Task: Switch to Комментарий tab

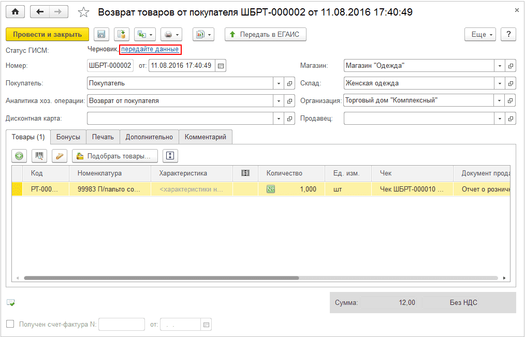Action: (206, 137)
